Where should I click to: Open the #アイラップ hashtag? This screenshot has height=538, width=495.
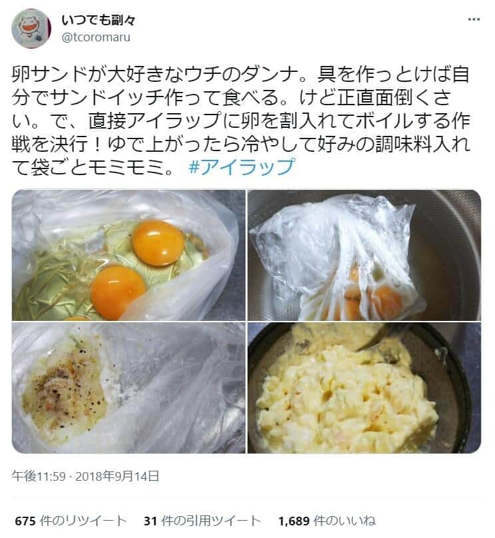[x=242, y=167]
